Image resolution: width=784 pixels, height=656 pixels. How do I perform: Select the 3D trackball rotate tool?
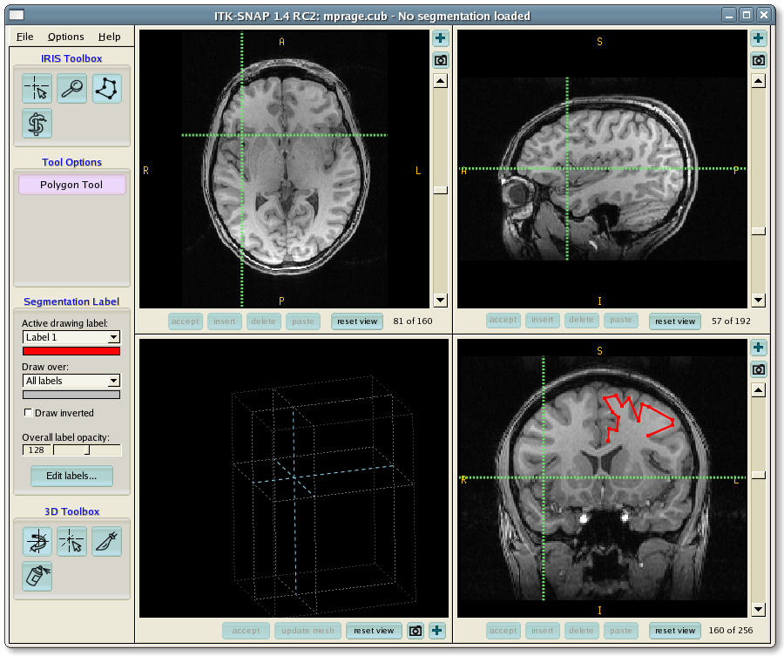point(37,542)
